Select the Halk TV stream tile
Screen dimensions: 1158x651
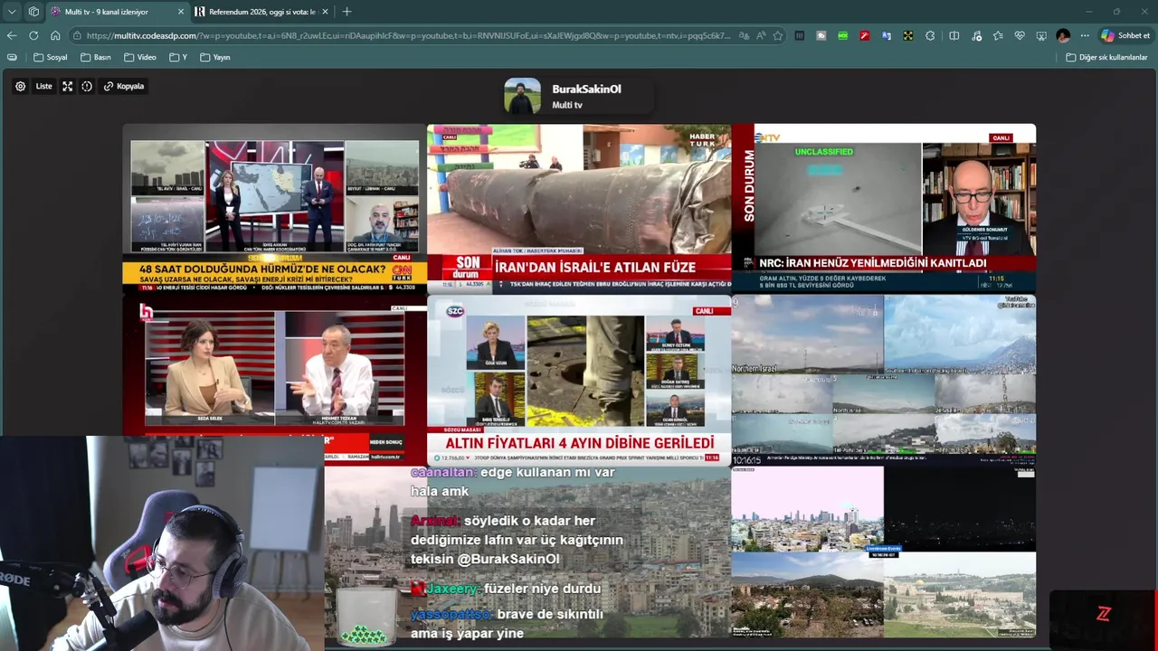tap(274, 380)
